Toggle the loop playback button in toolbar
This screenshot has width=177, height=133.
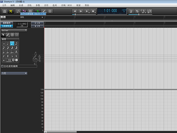tap(137, 11)
